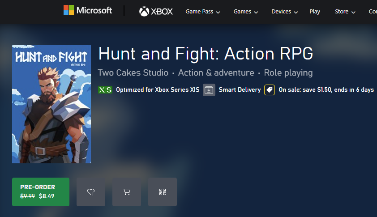Screen dimensions: 377x217
Task: Browse the Action & adventure genre
Action: pyautogui.click(x=216, y=72)
